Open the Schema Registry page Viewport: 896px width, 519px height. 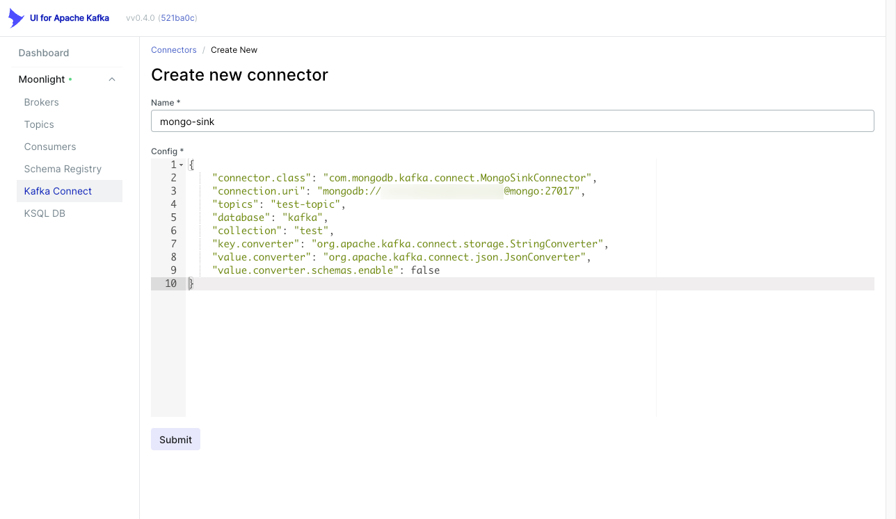click(63, 169)
